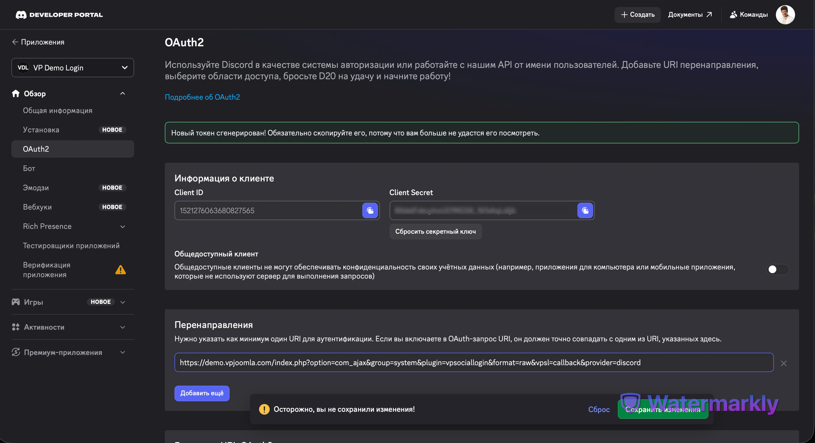Remove the redirect URI with X
Image resolution: width=815 pixels, height=443 pixels.
pos(783,363)
